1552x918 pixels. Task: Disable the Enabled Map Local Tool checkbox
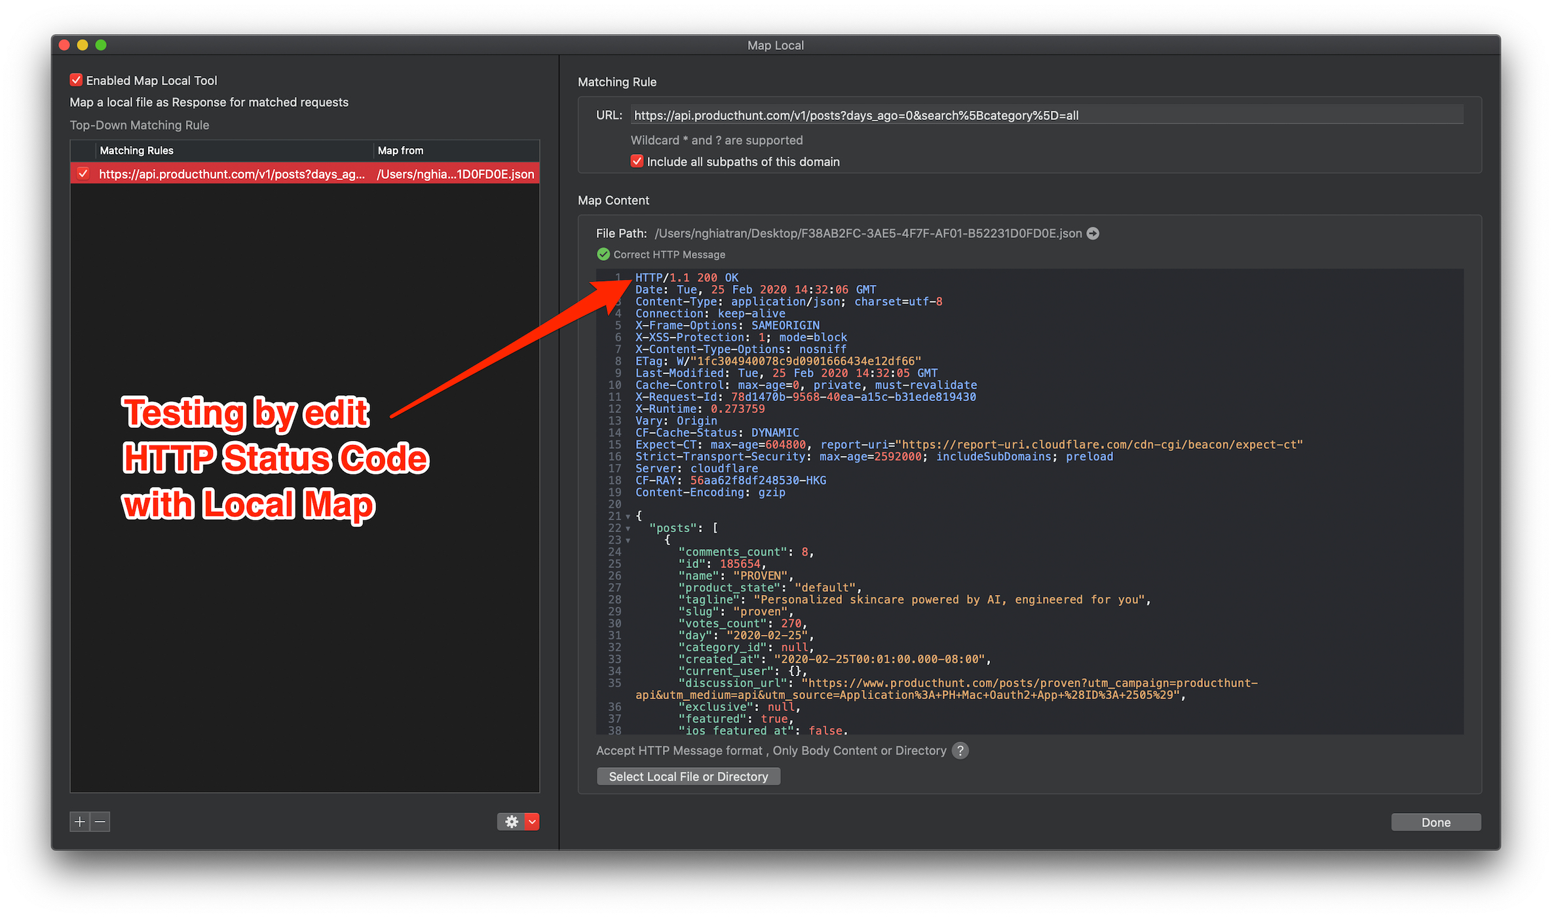tap(76, 80)
